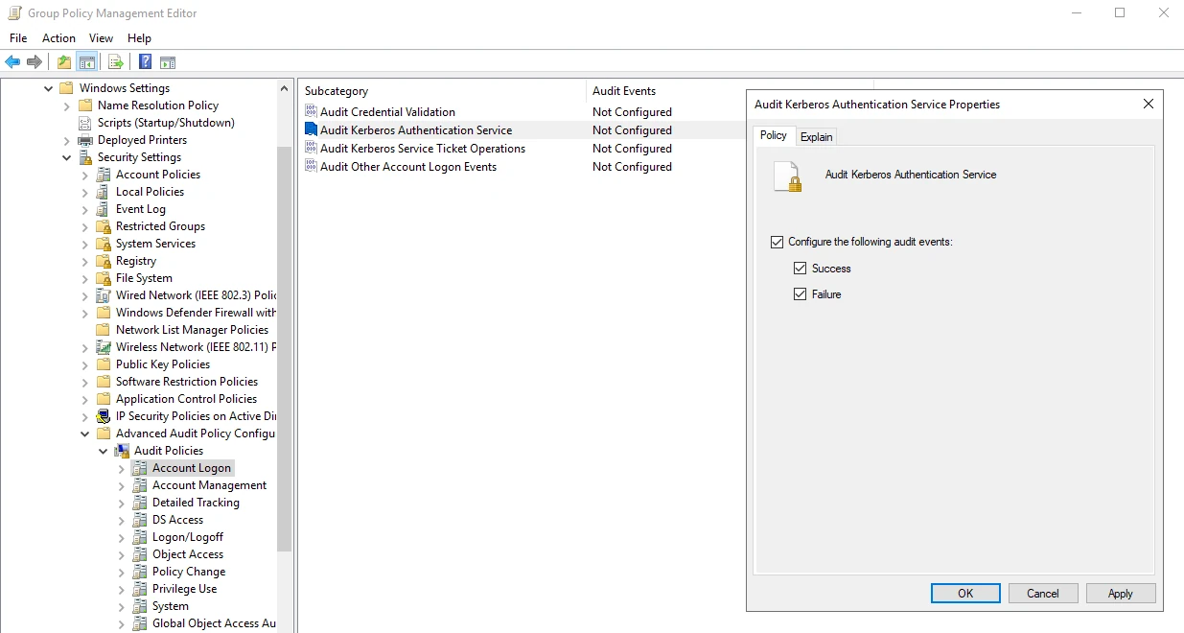Open the Help menu

click(x=139, y=38)
